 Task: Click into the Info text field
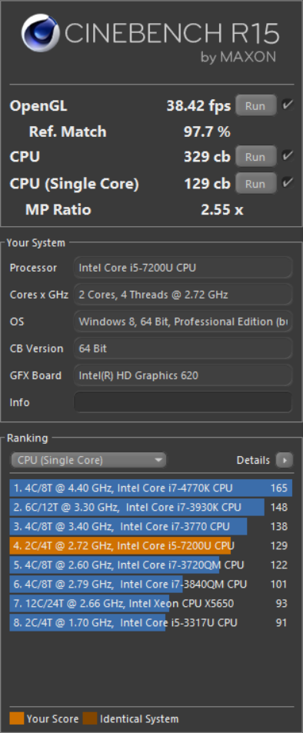pos(183,402)
